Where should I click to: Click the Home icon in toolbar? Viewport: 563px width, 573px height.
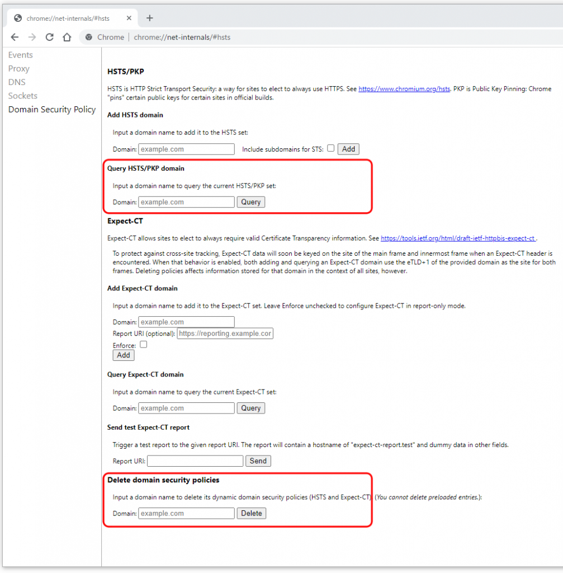pyautogui.click(x=67, y=37)
